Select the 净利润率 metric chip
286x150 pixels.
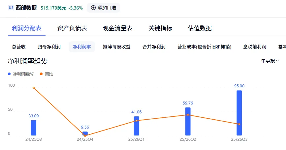82,47
